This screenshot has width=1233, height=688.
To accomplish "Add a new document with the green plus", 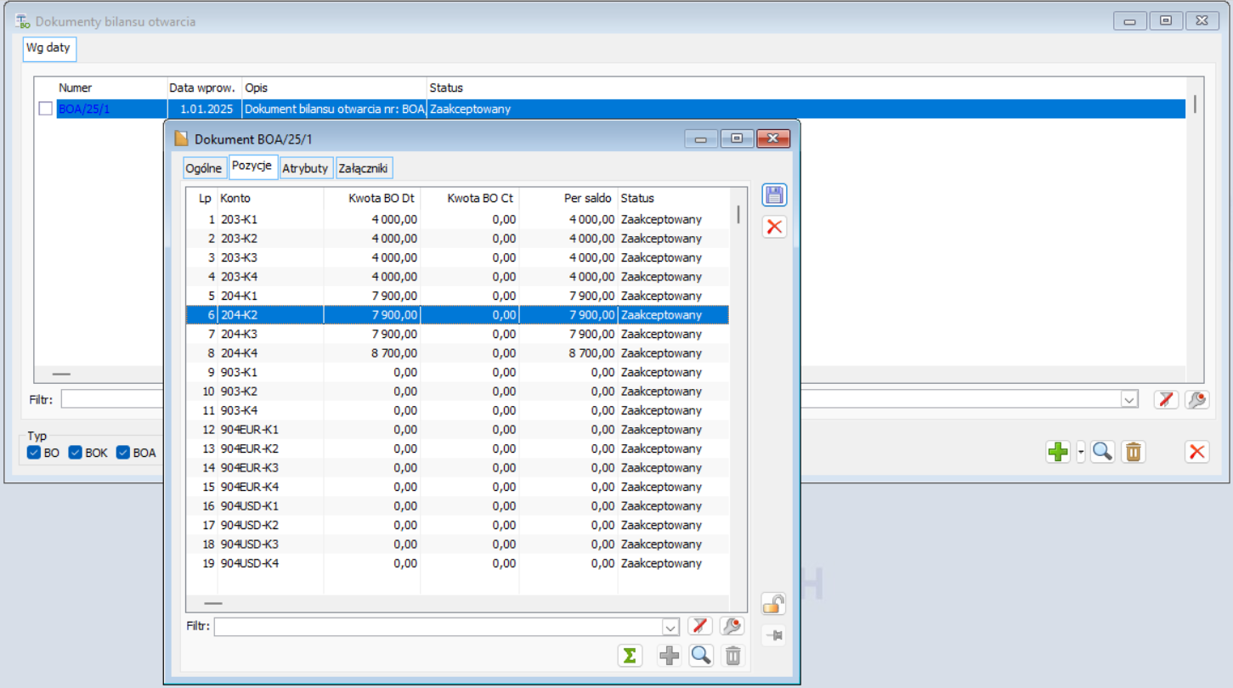I will [1058, 452].
